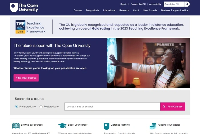Open Business & apprenticeships menu item
This screenshot has height=134, width=200.
tap(175, 10)
